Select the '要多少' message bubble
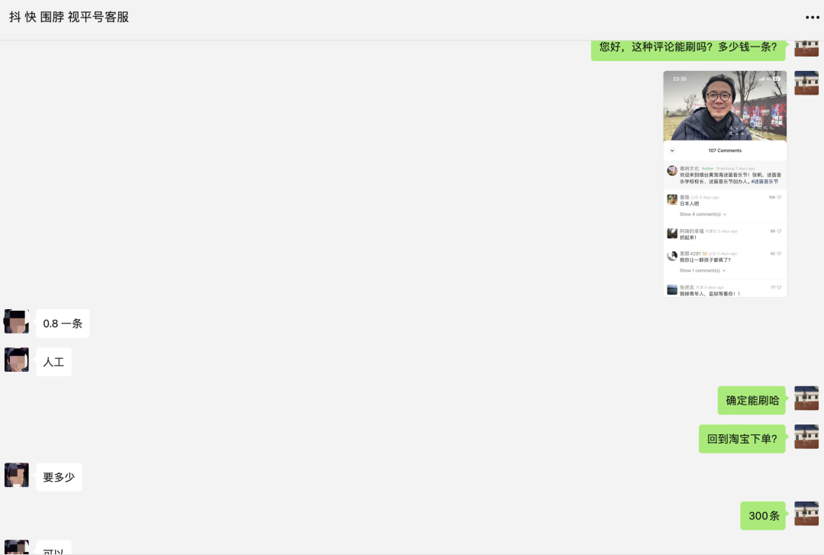This screenshot has width=824, height=555. 59,477
